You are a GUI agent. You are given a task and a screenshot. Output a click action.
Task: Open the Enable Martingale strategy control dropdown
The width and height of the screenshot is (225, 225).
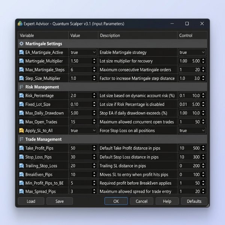[192, 52]
